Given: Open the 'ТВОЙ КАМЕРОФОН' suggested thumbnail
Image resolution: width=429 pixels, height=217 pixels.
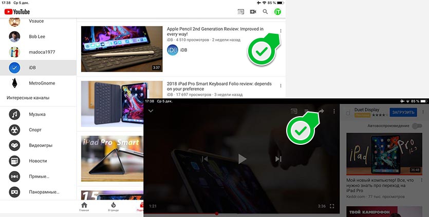Looking at the screenshot, I should coord(384,211).
